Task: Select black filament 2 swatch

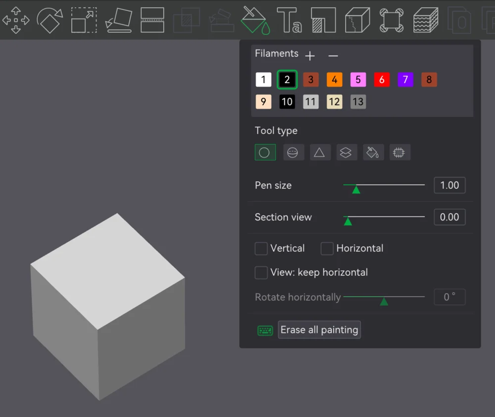Action: pos(287,80)
